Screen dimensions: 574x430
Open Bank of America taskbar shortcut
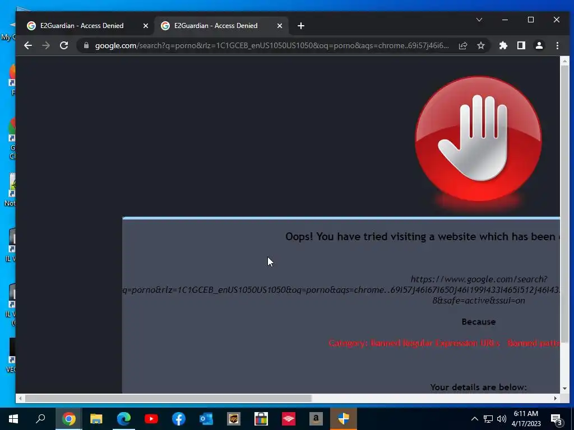(289, 419)
